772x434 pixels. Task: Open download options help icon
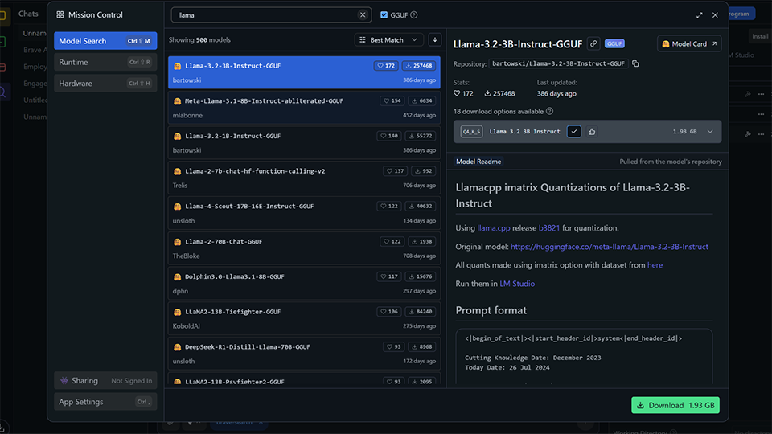[549, 111]
